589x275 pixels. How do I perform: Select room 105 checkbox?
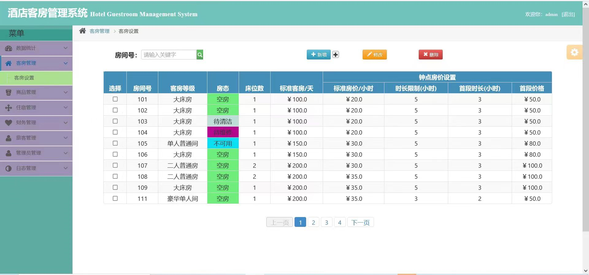coord(115,143)
